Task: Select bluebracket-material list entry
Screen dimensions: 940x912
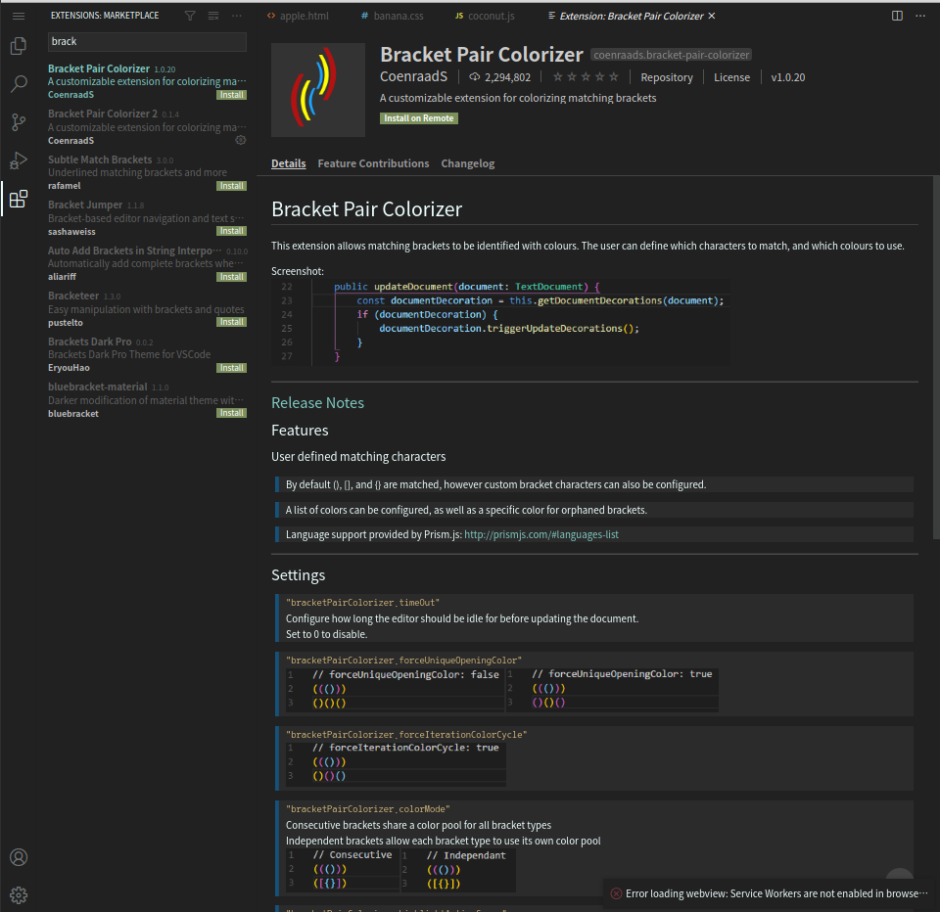Action: 147,400
